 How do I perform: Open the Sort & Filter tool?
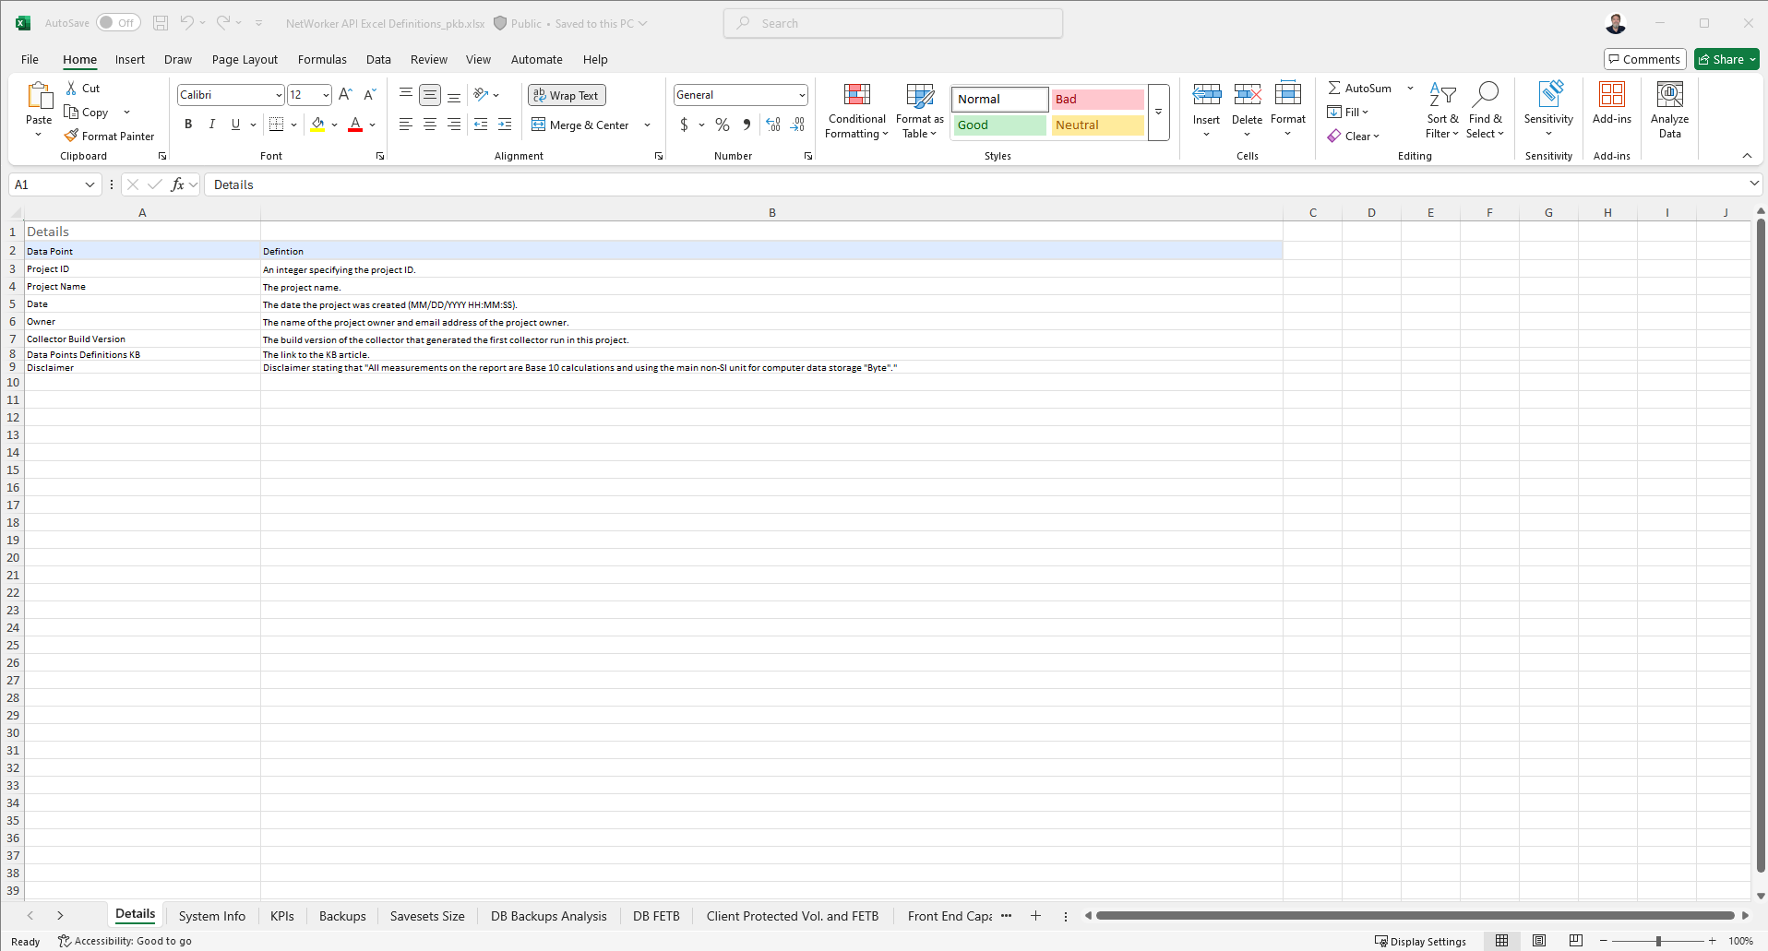click(x=1441, y=111)
